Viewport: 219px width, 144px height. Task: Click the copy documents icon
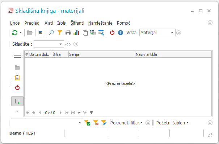[x=85, y=33]
